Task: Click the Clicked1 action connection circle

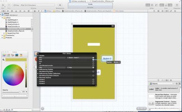Action: pos(93,80)
